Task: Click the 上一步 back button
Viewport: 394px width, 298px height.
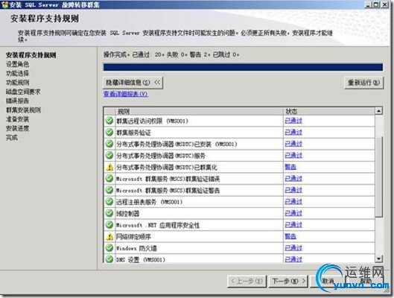Action: click(247, 281)
